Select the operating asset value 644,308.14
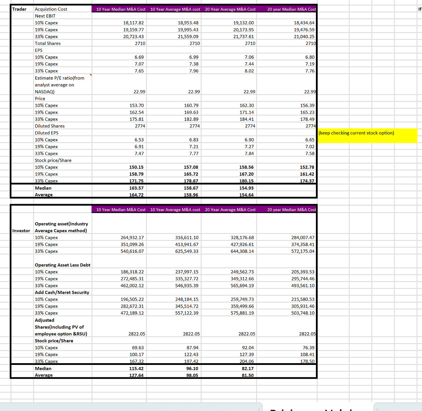The image size is (422, 411). coord(242,251)
